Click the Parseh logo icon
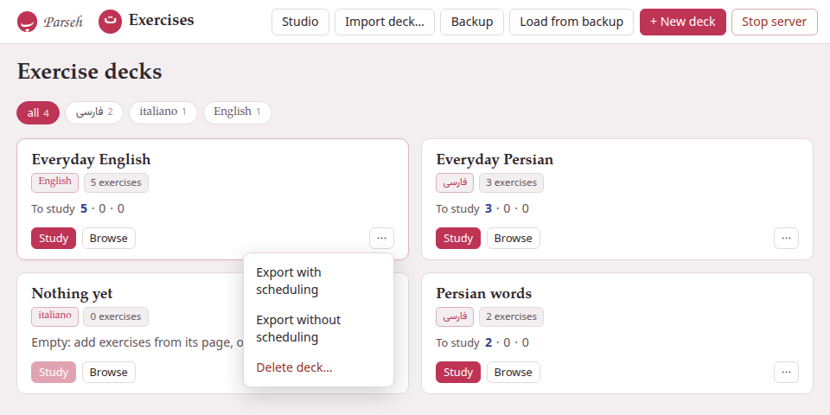This screenshot has height=415, width=830. pos(27,22)
